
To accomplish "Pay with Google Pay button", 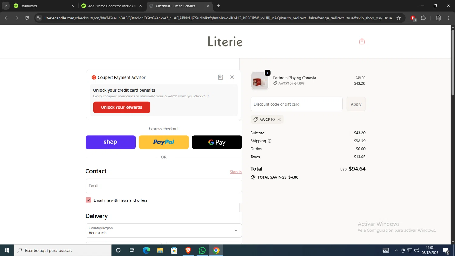I will [x=217, y=142].
